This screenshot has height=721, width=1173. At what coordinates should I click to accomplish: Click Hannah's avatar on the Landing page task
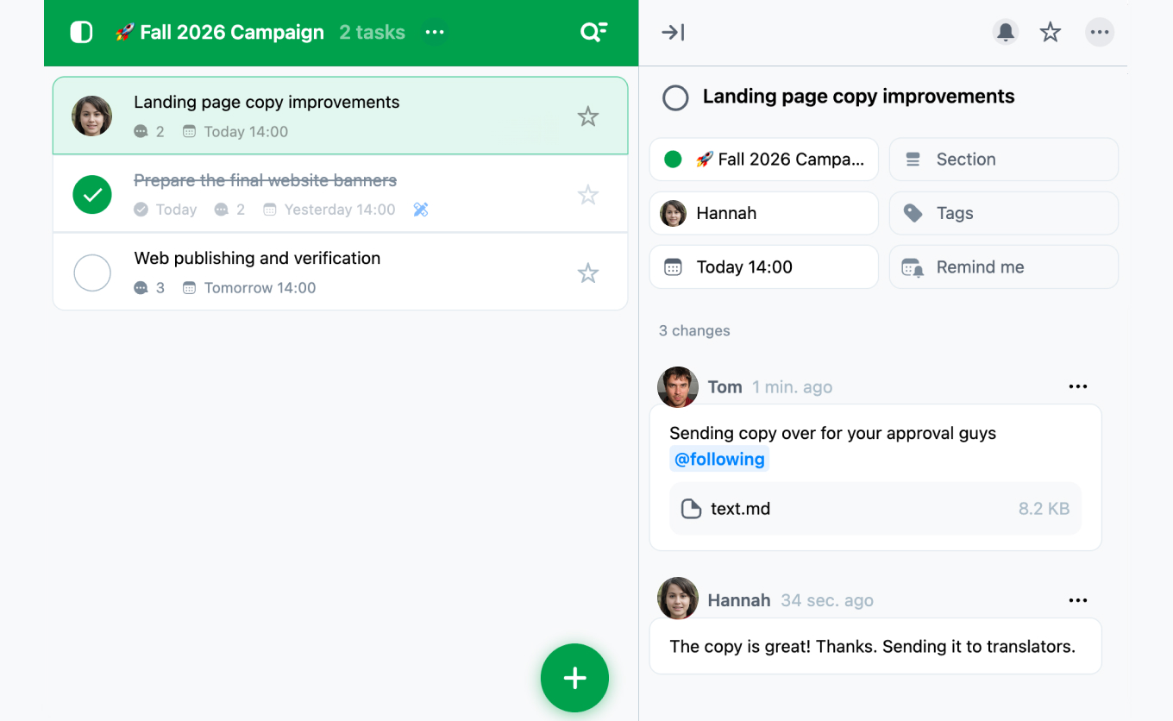coord(92,116)
